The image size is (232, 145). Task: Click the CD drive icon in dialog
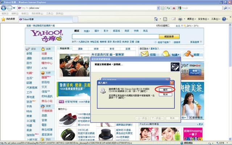pyautogui.click(x=103, y=91)
